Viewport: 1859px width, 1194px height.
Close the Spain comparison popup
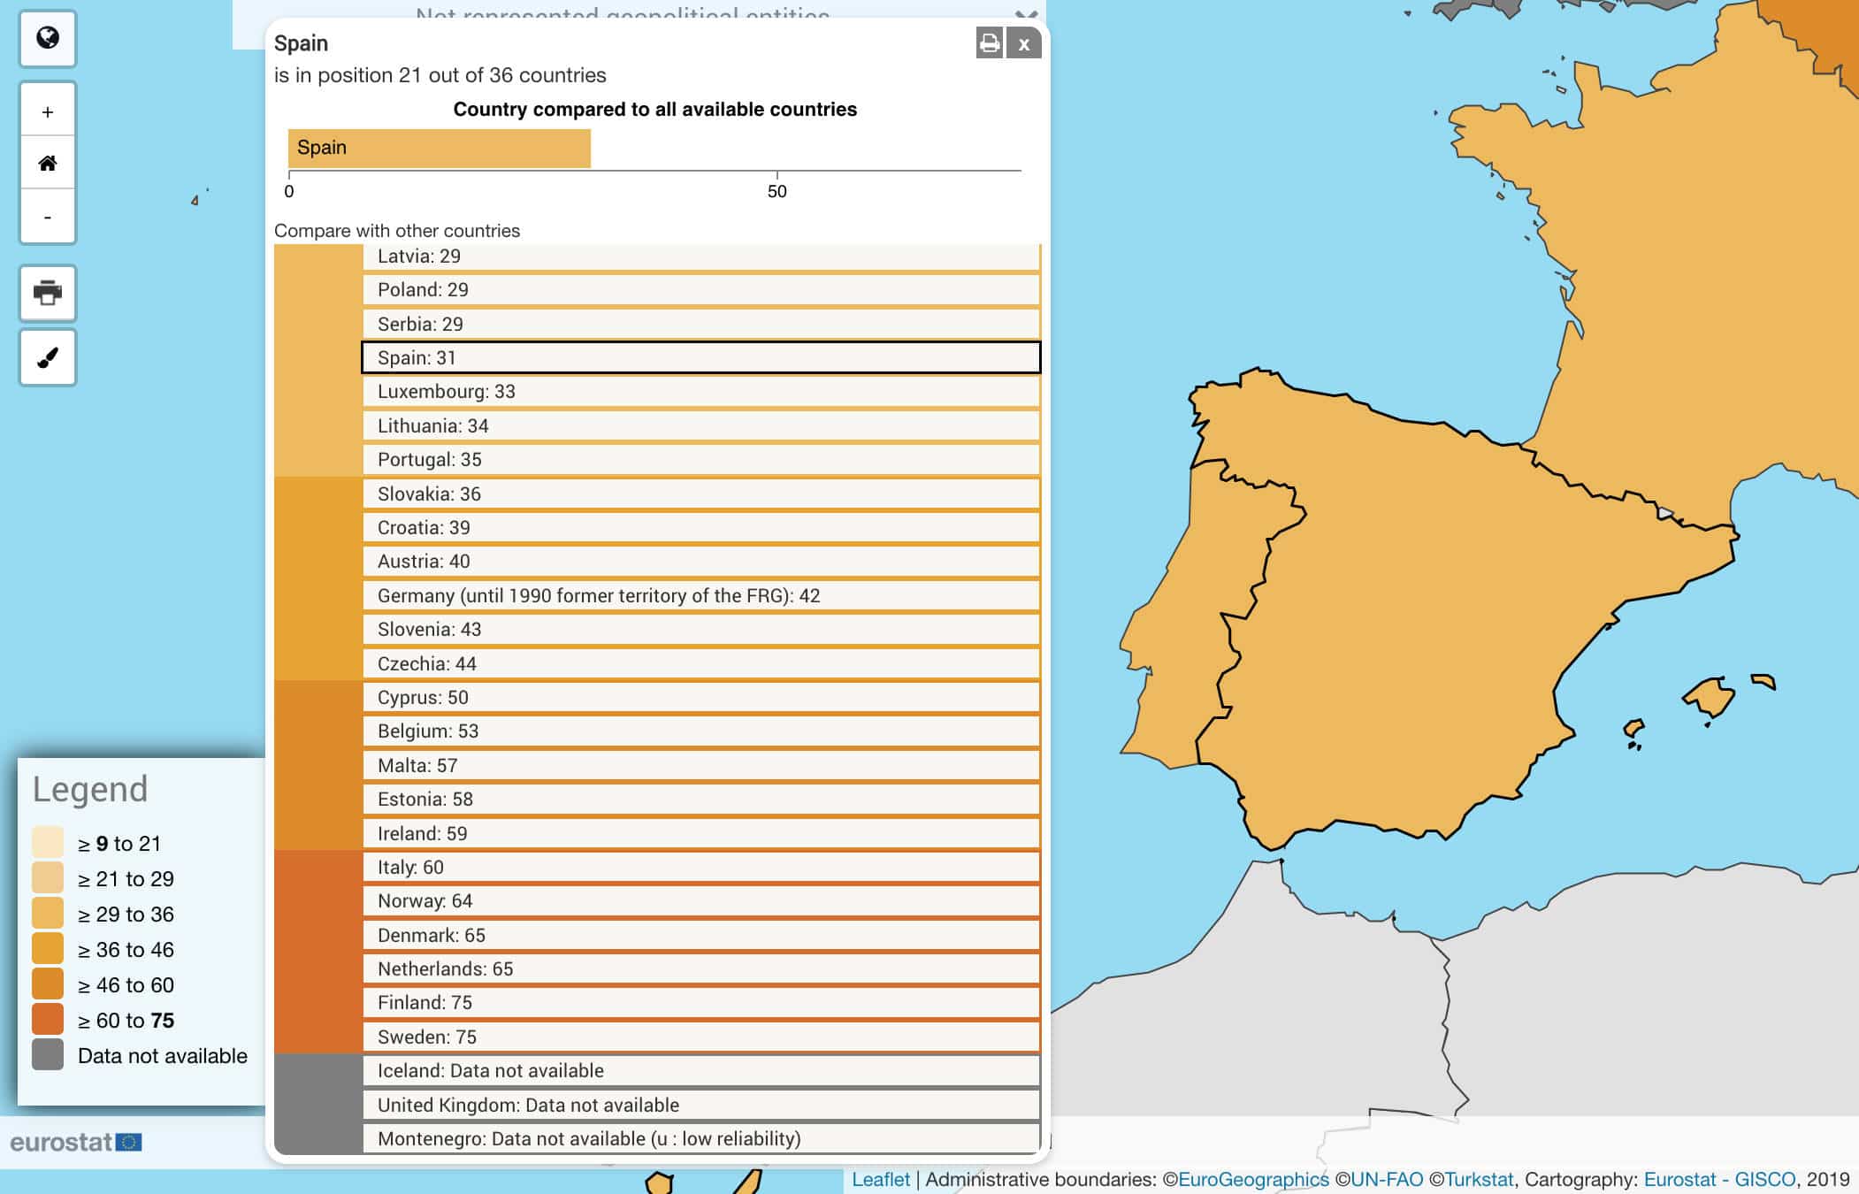[x=1024, y=43]
